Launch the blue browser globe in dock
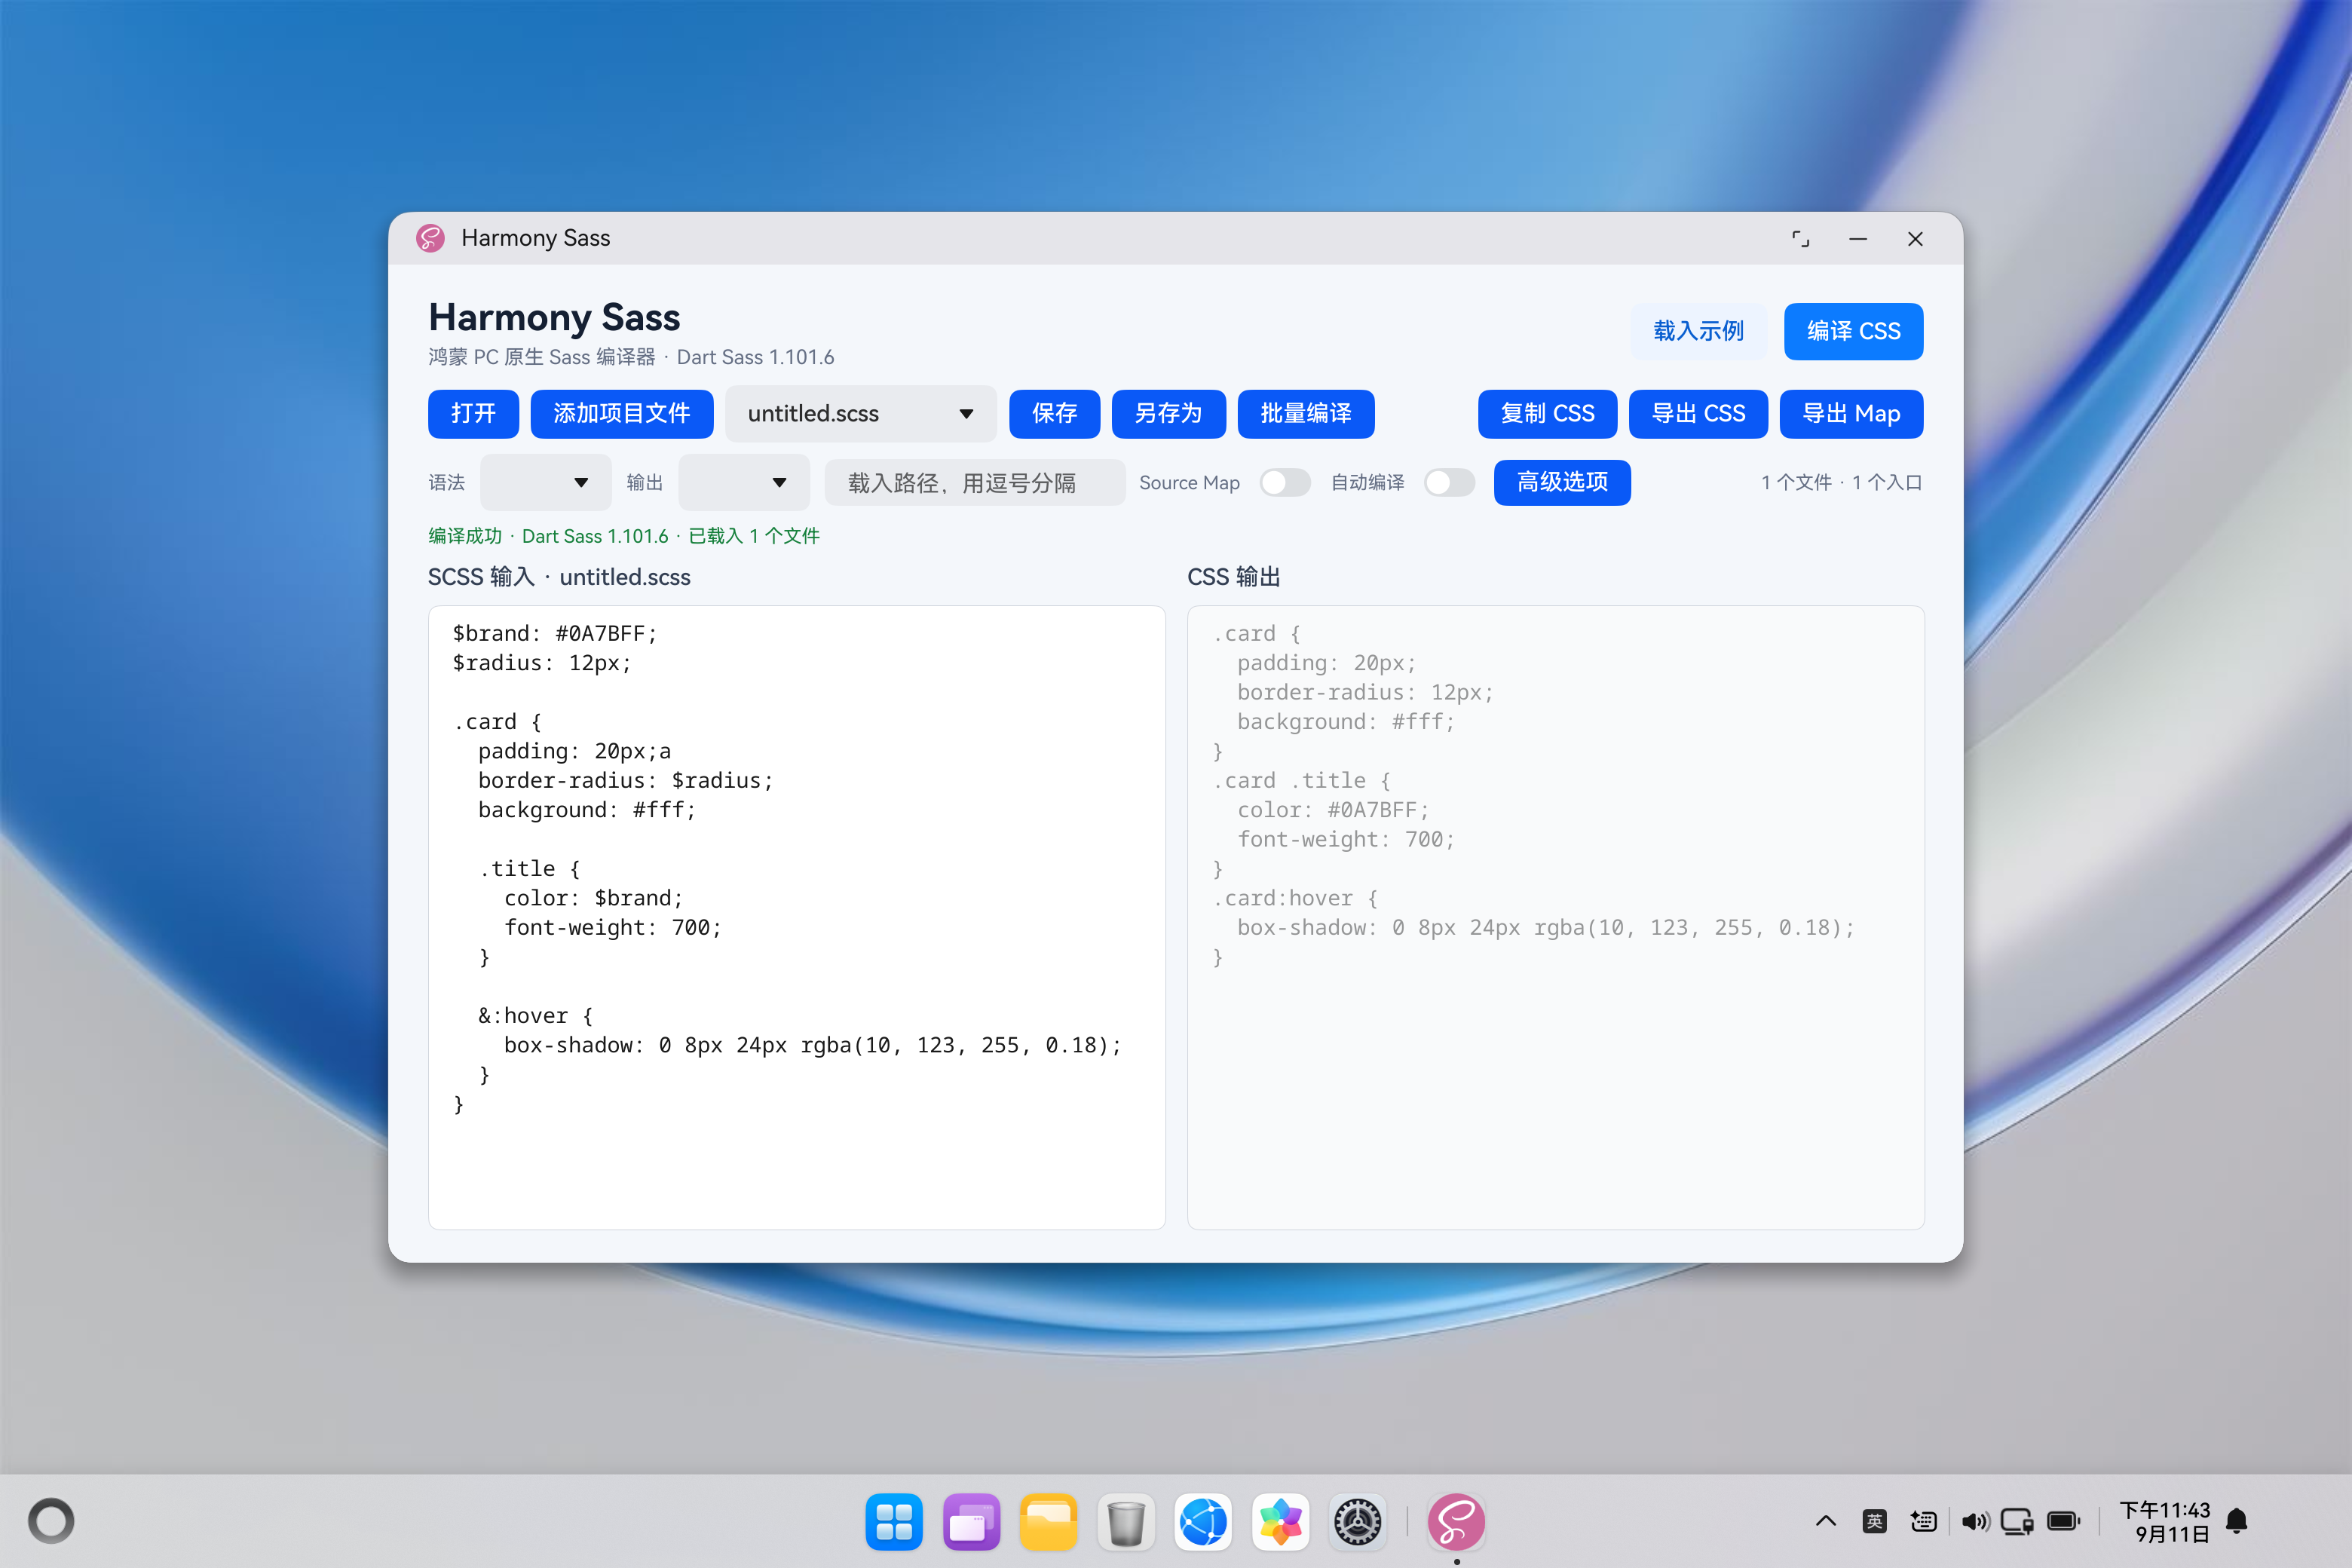Screen dimensions: 2352x1568 pyautogui.click(x=1203, y=1522)
